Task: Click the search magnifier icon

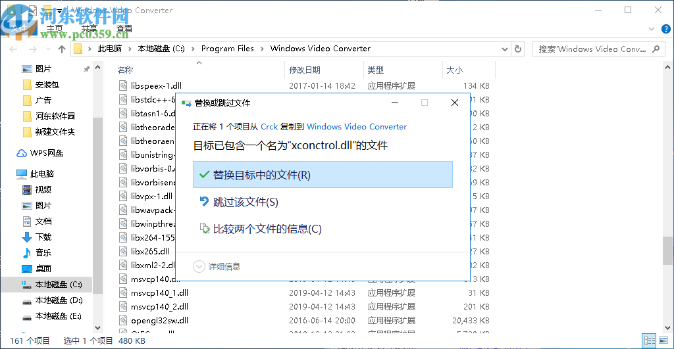Action: coord(656,49)
